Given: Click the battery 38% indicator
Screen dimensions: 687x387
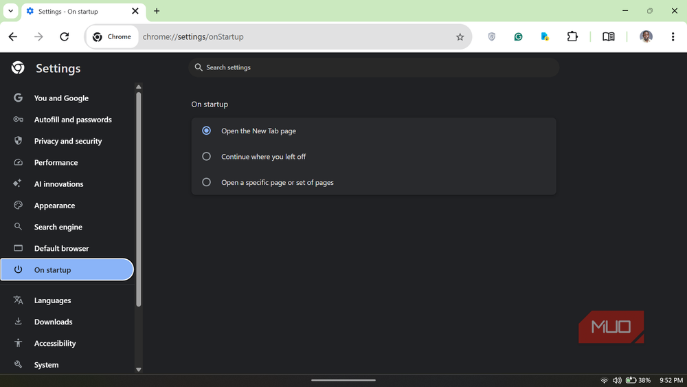Looking at the screenshot, I should (x=638, y=380).
